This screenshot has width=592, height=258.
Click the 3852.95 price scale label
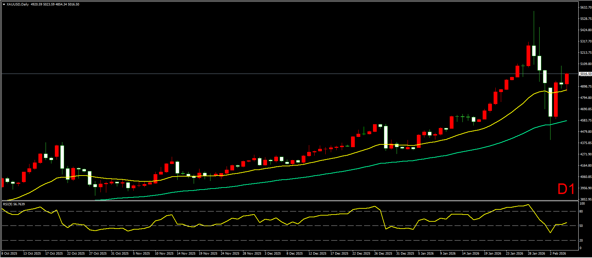click(585, 199)
